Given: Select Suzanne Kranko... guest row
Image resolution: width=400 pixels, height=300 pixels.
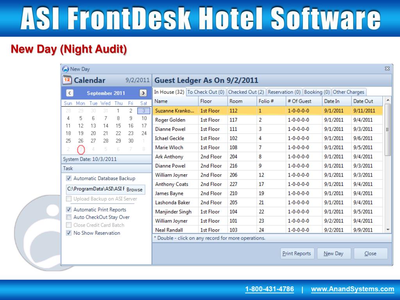Looking at the screenshot, I should 268,111.
